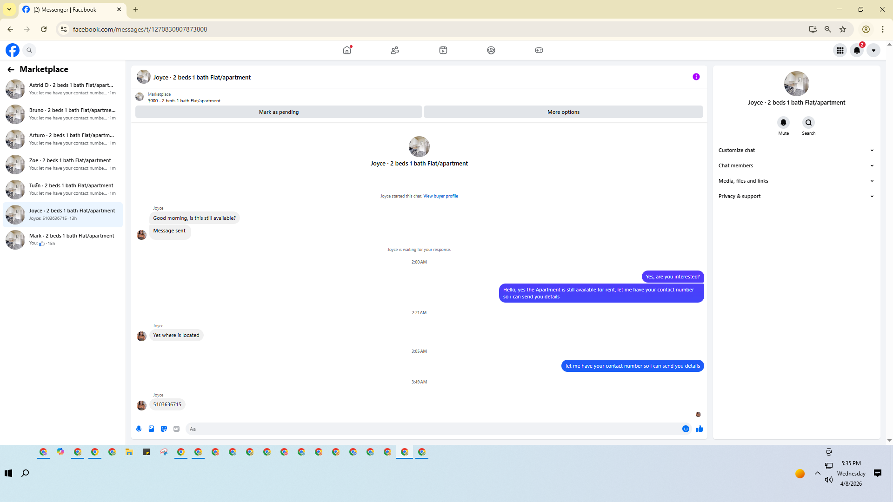893x502 pixels.
Task: Open the emoji picker in message box
Action: click(x=686, y=429)
